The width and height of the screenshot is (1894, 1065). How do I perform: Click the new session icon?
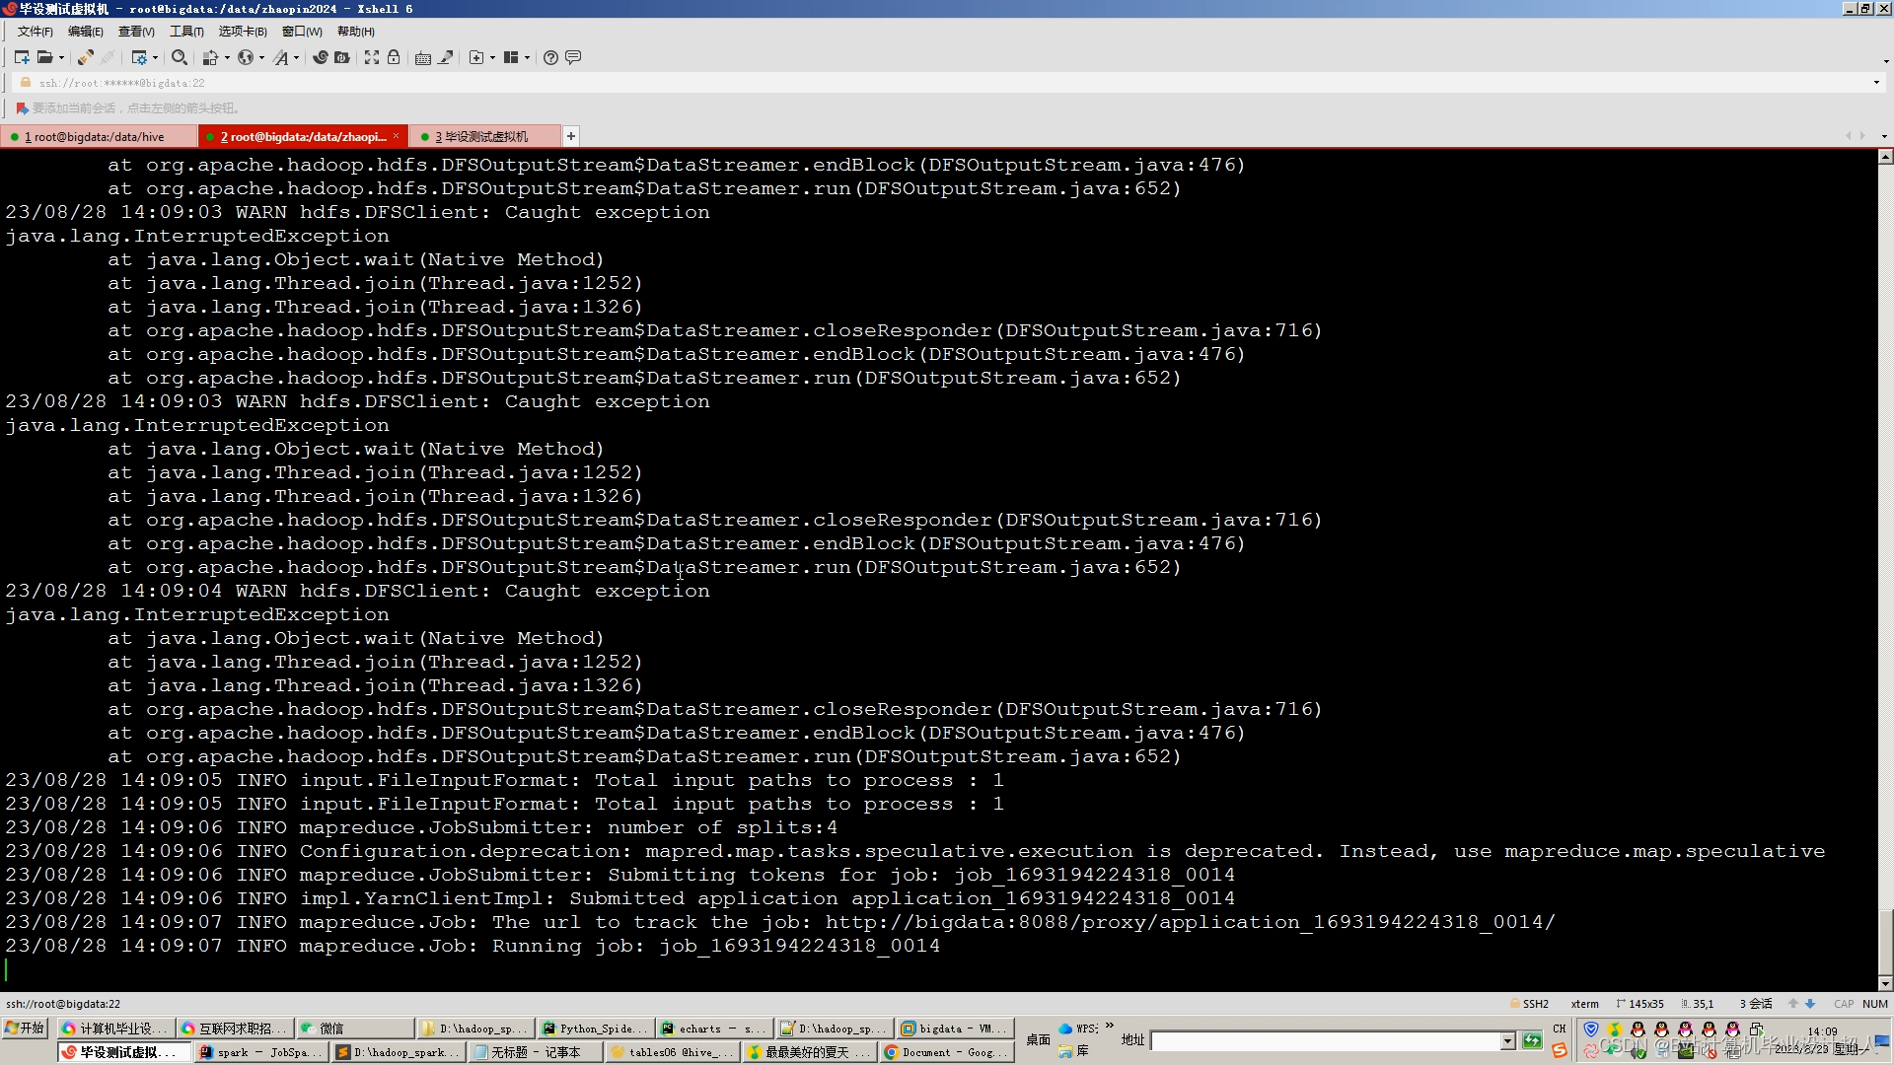pos(22,57)
